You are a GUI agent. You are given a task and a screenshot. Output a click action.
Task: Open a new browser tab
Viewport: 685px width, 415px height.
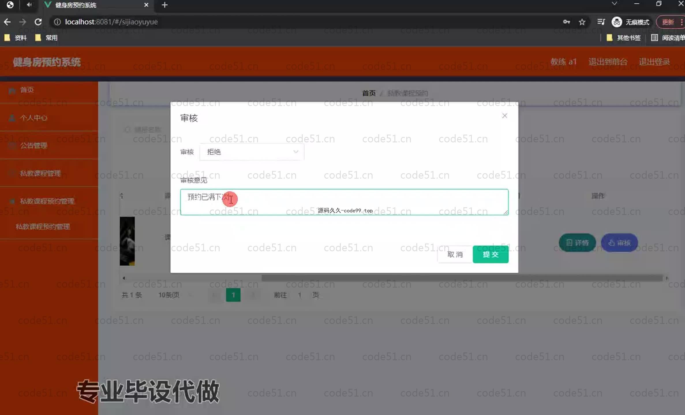tap(164, 5)
